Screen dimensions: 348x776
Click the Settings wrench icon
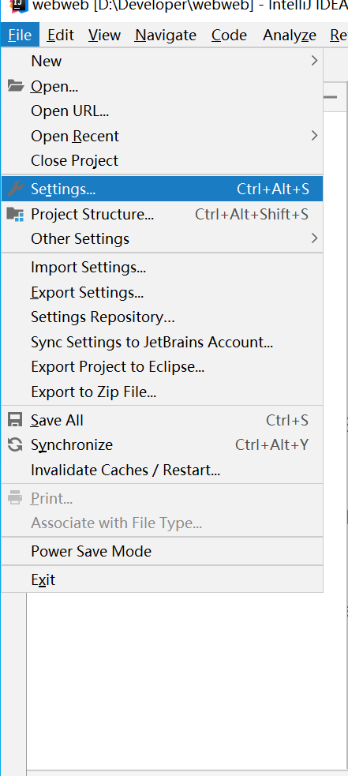click(15, 189)
